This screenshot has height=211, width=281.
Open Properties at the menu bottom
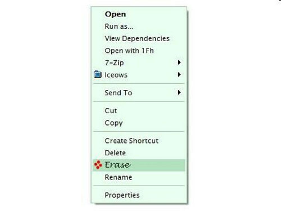[x=139, y=195]
